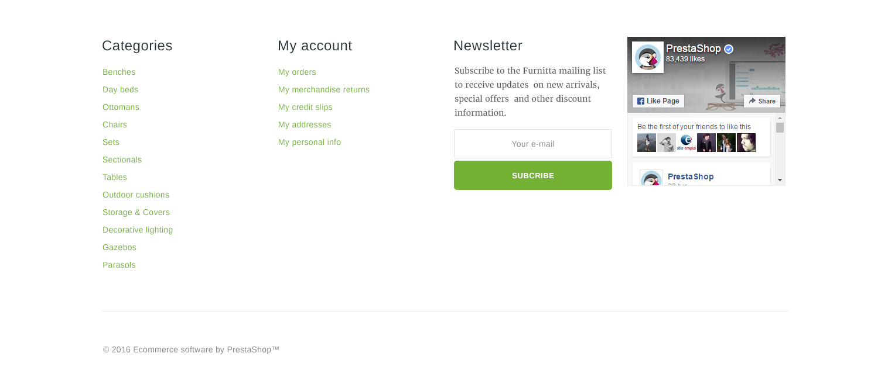The image size is (888, 388).
Task: Click the last friend profile thumbnail
Action: [x=746, y=143]
